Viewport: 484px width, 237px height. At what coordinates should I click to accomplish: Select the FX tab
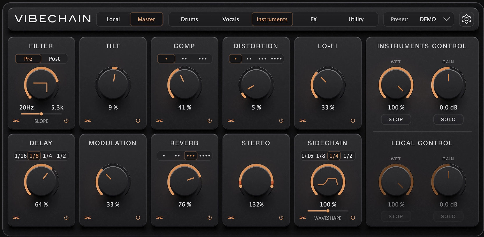[x=314, y=19]
